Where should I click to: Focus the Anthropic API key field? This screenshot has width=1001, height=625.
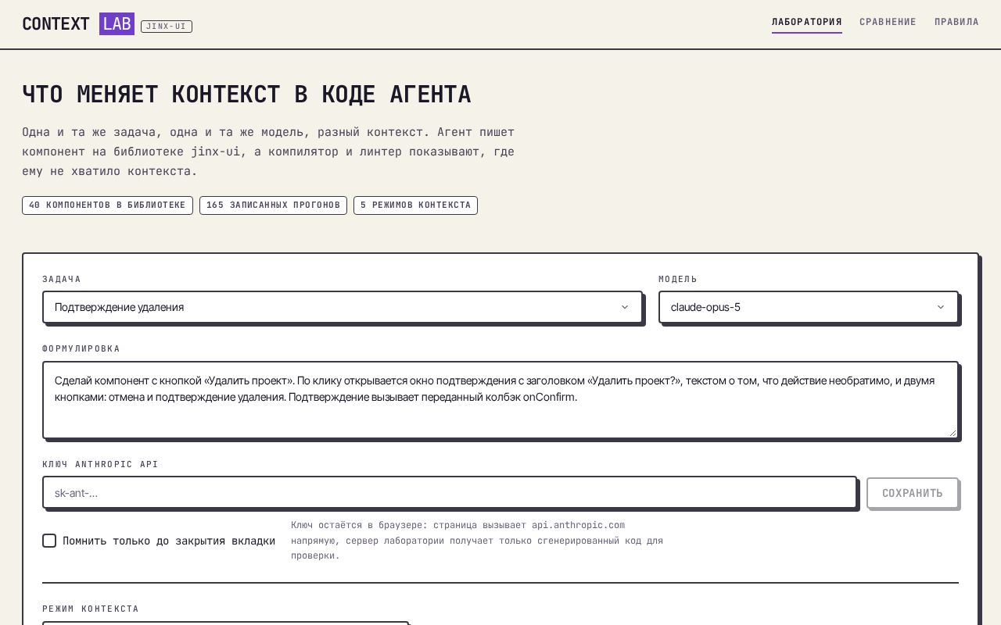[x=450, y=493]
